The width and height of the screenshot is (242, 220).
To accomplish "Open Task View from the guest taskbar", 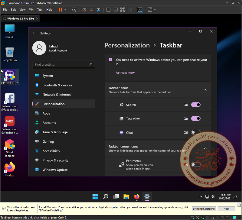I will [x=116, y=196].
